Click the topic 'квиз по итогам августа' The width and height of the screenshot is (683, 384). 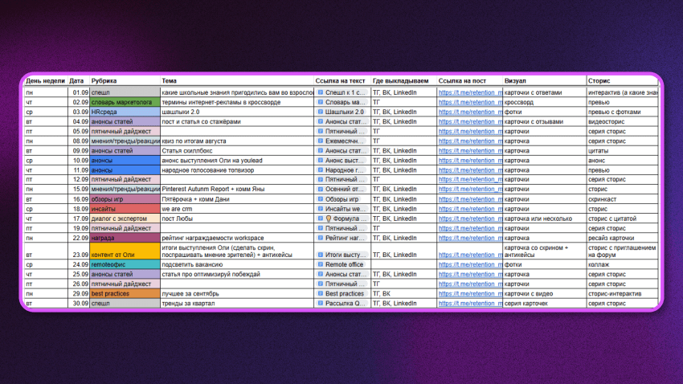(x=194, y=141)
